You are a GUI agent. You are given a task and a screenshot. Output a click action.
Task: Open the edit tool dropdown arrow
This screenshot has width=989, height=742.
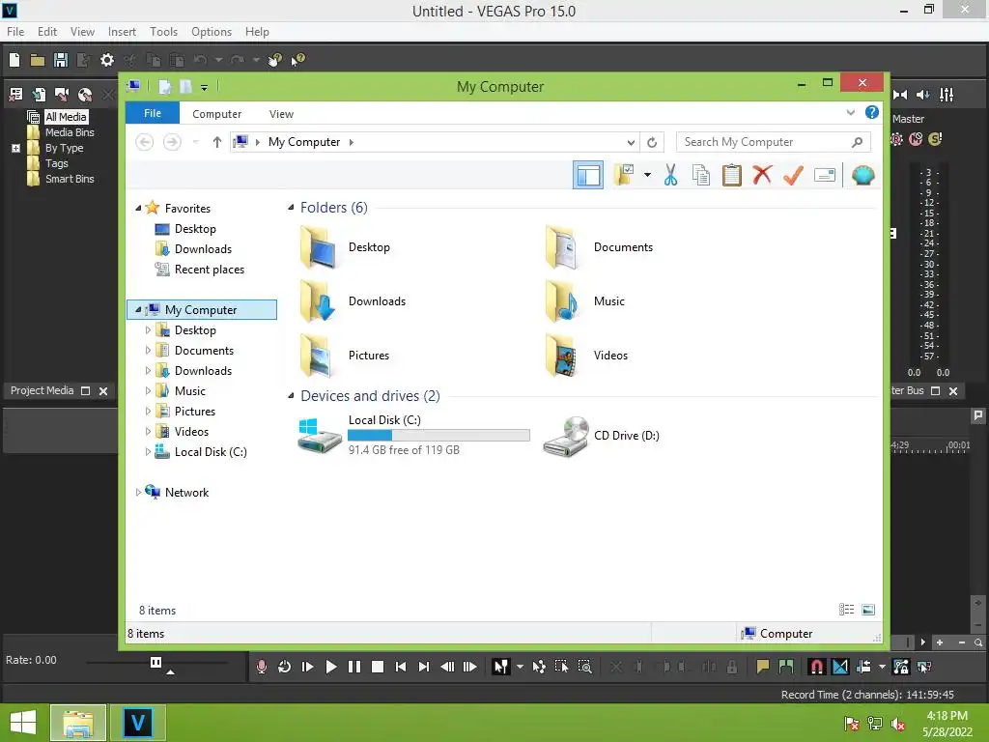520,667
